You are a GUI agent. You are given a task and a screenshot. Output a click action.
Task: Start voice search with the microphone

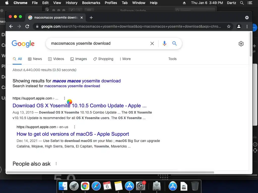click(x=164, y=43)
